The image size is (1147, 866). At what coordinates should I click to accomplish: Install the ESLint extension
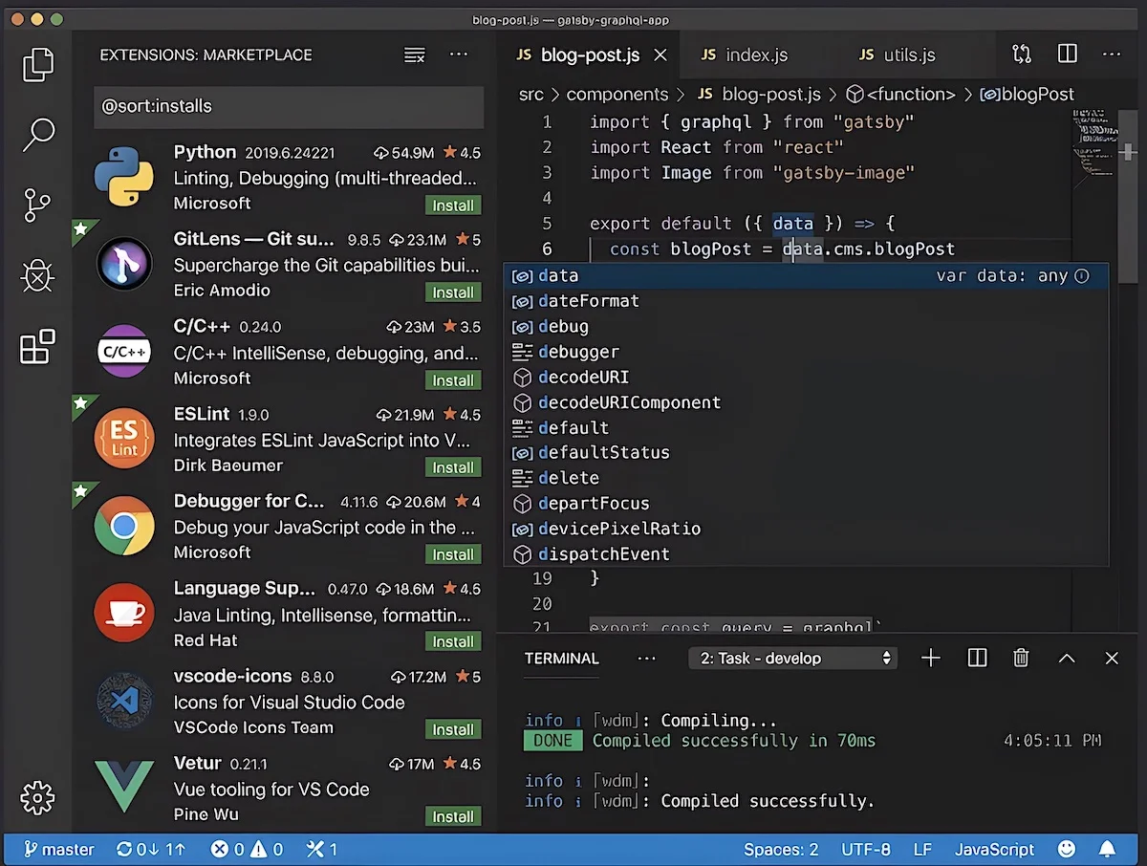(453, 467)
